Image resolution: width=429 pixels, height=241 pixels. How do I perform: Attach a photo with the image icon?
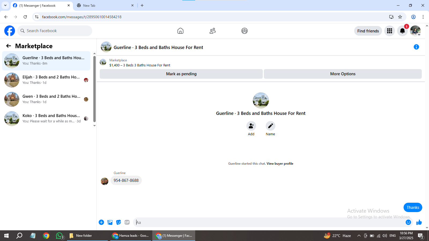click(110, 222)
